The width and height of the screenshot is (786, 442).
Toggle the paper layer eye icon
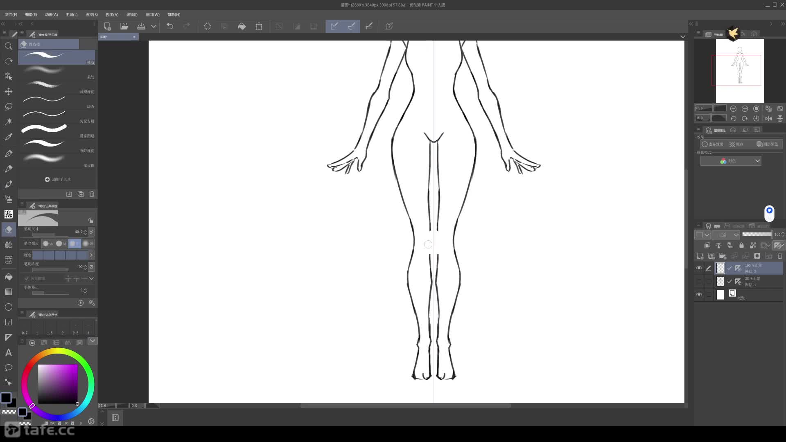coord(699,295)
